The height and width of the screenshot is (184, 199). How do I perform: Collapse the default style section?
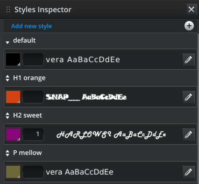click(7, 42)
